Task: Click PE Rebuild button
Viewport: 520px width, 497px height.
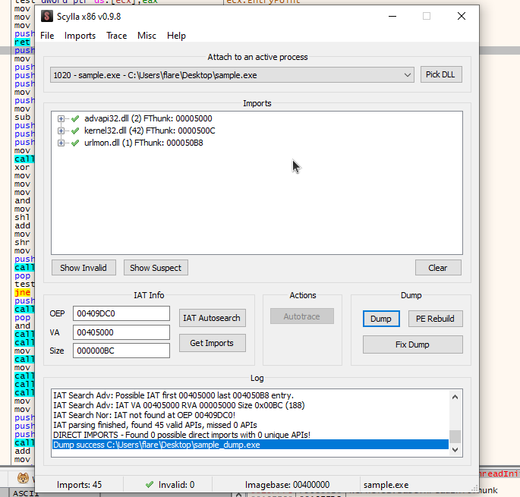Action: pos(435,319)
